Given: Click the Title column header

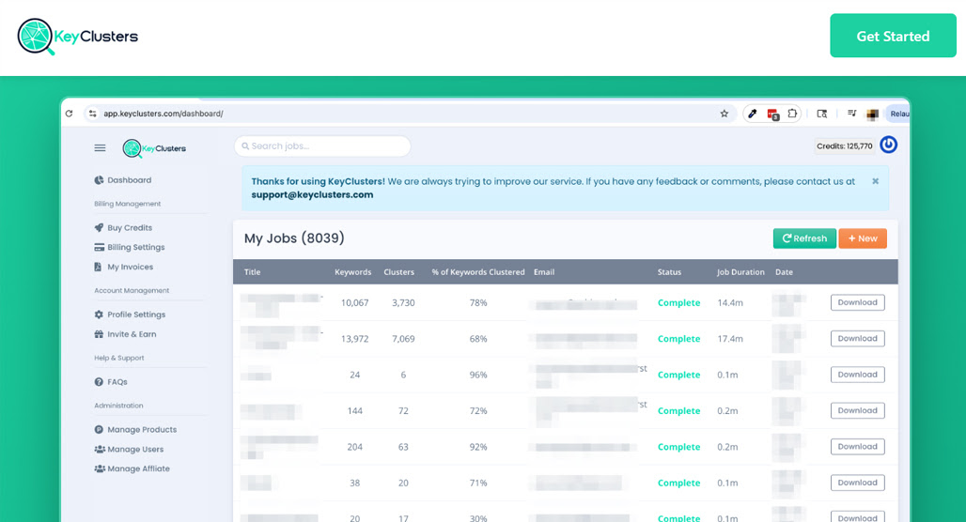Looking at the screenshot, I should coord(253,272).
